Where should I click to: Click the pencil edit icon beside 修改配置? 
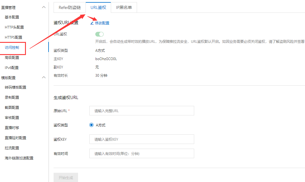point(92,23)
